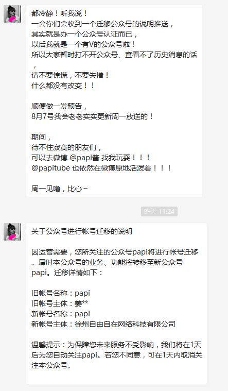The image size is (228, 391).
Task: Click the paragraph starting 因运营需要
Action: [x=115, y=262]
